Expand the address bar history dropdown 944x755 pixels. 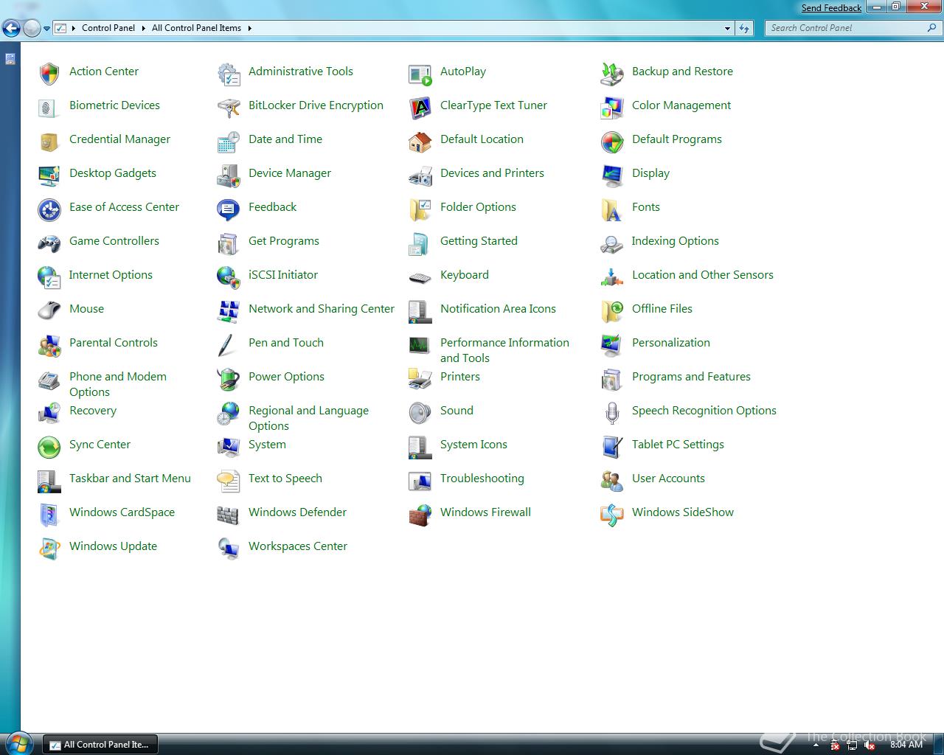(727, 28)
